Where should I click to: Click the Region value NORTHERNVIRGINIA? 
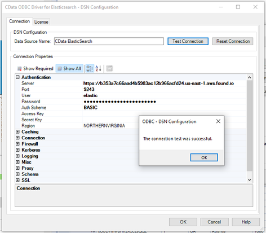coord(104,126)
